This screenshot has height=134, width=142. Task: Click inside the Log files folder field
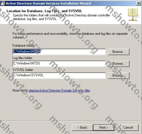[59, 64]
